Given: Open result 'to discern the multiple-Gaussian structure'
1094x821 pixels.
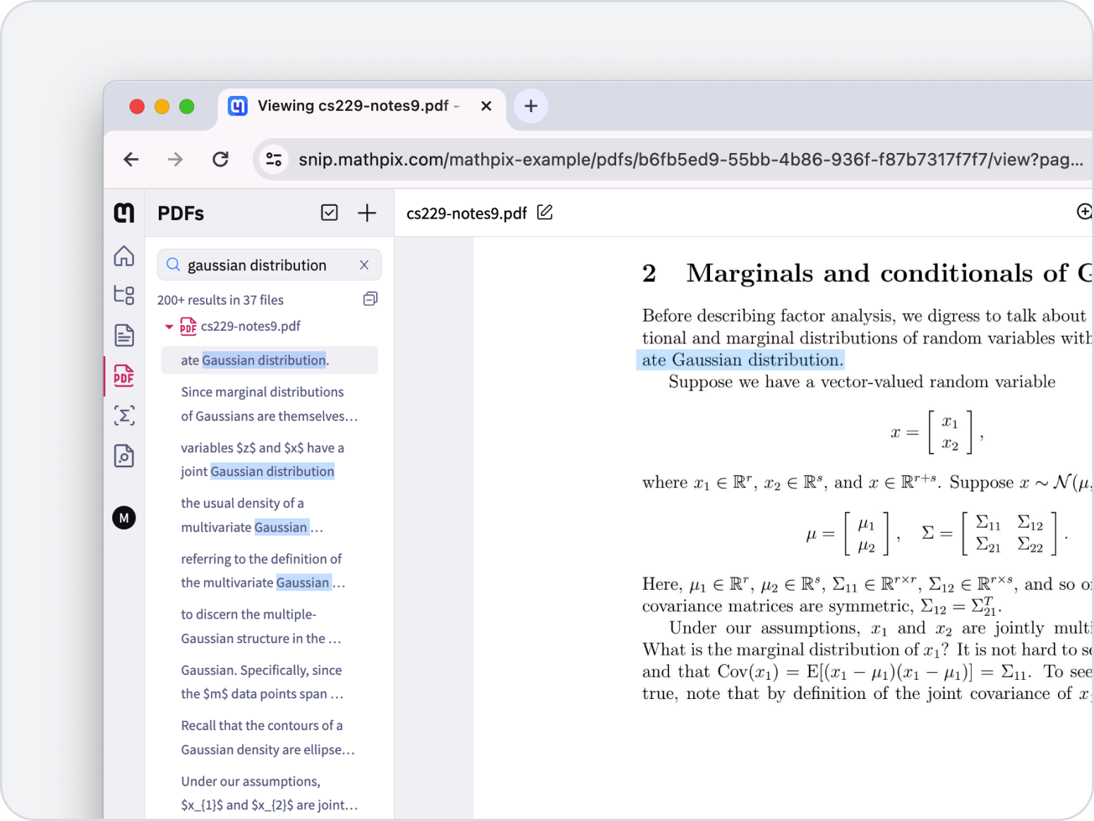Looking at the screenshot, I should coord(261,626).
